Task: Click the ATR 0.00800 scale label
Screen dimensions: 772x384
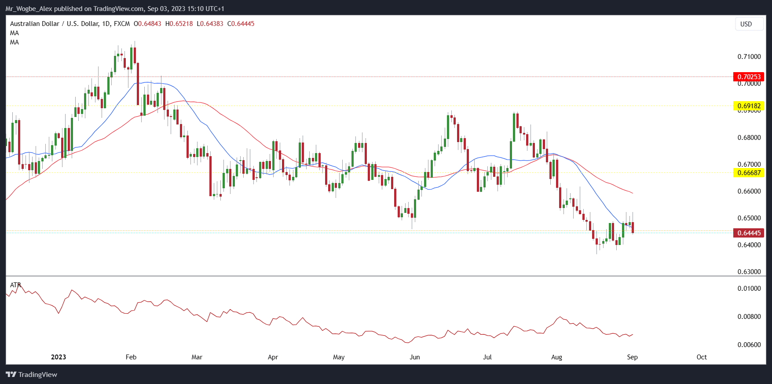Action: point(749,317)
